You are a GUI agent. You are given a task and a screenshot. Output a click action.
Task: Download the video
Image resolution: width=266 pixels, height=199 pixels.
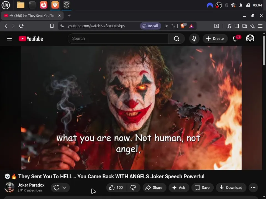click(x=231, y=187)
